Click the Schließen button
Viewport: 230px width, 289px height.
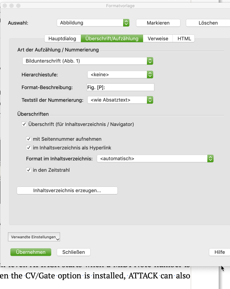(74, 252)
